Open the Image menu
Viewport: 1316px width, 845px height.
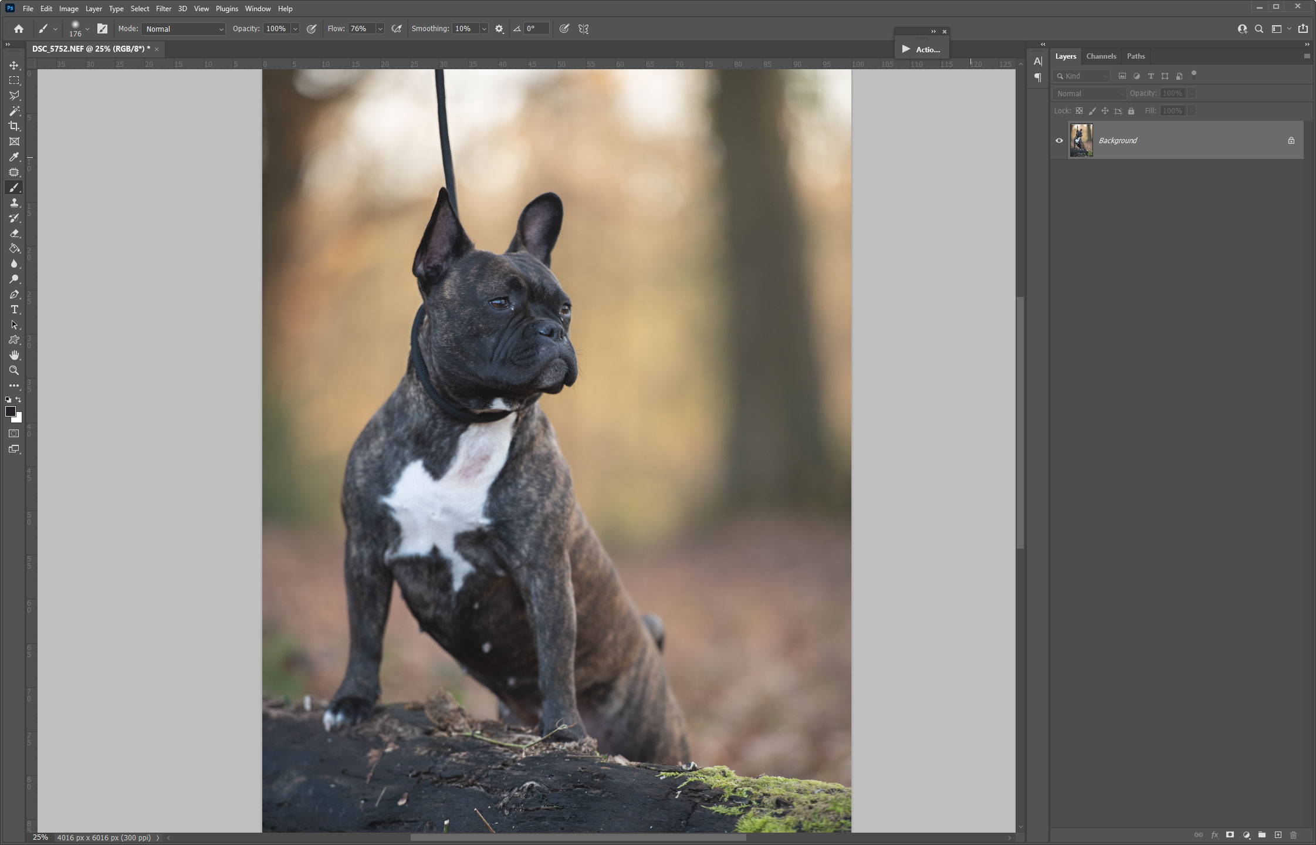(69, 9)
